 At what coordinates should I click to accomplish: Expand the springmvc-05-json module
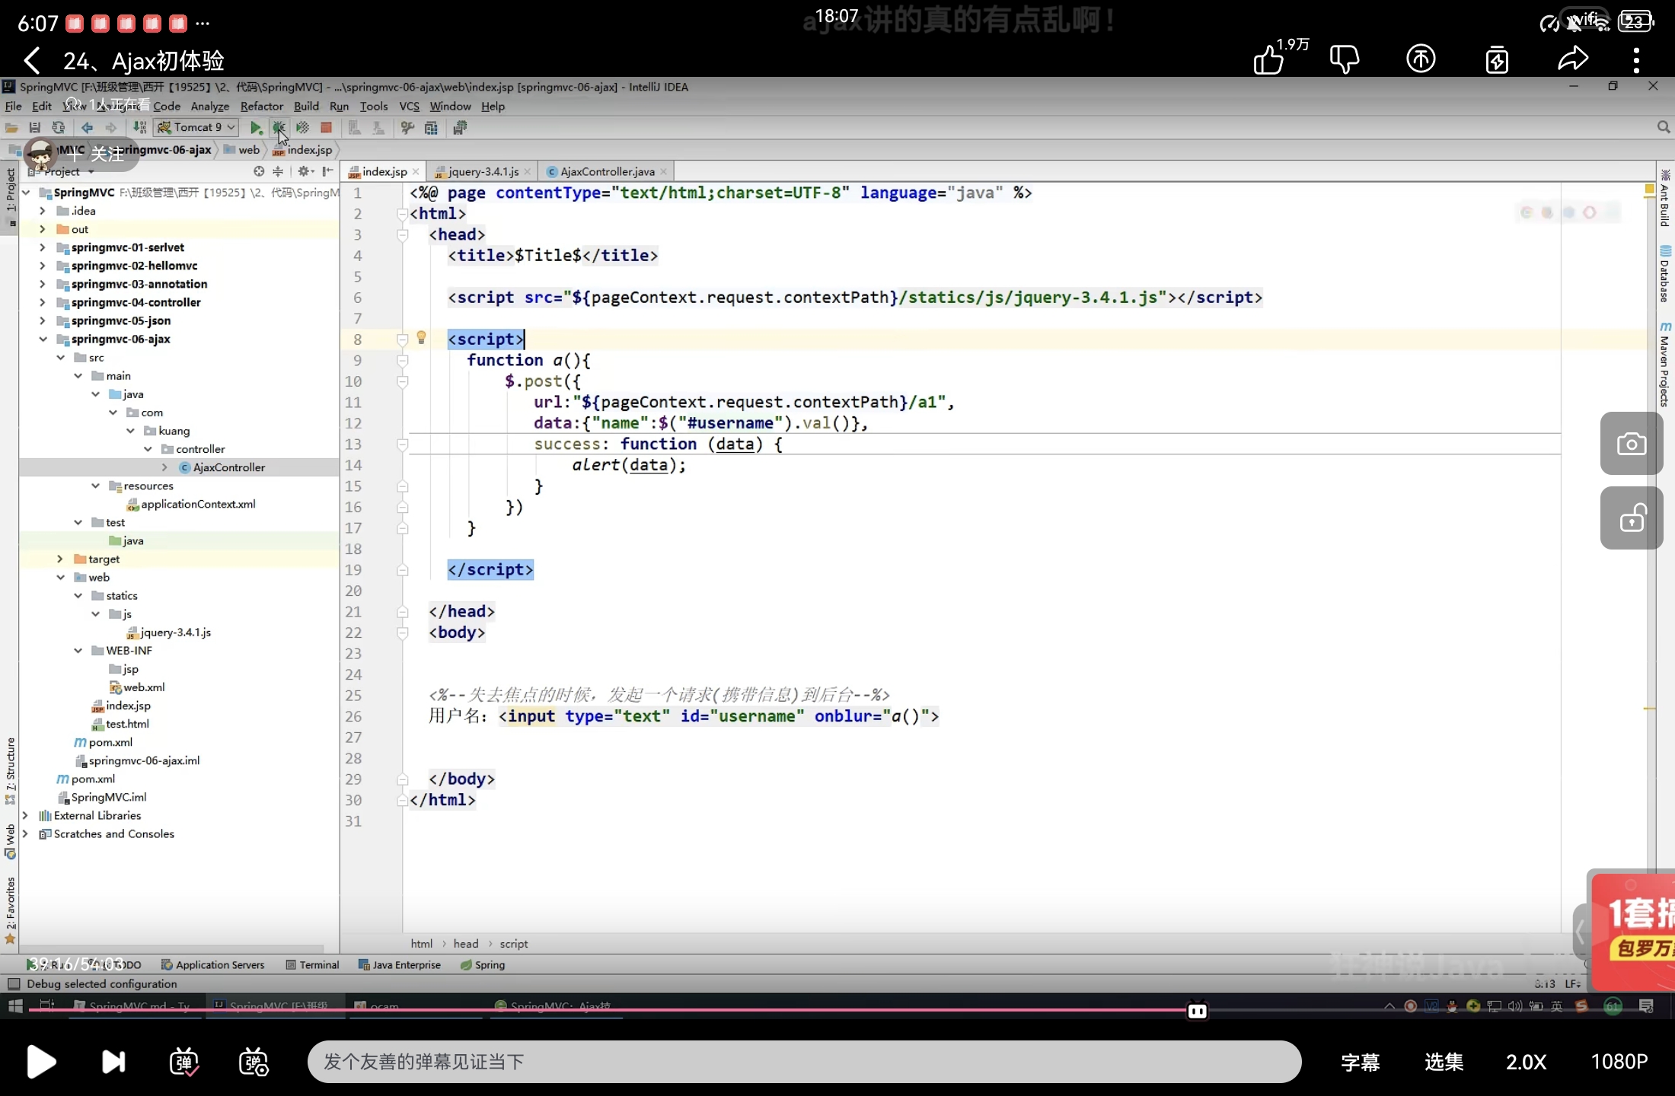coord(43,320)
